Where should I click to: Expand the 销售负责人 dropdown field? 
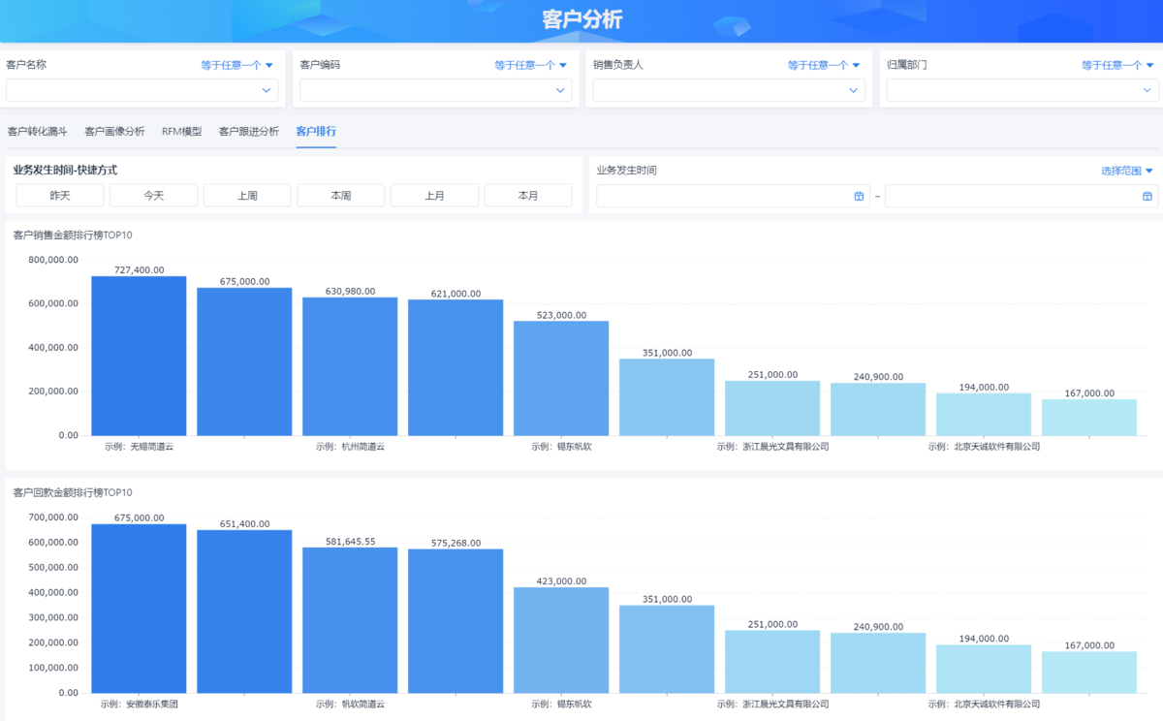729,90
